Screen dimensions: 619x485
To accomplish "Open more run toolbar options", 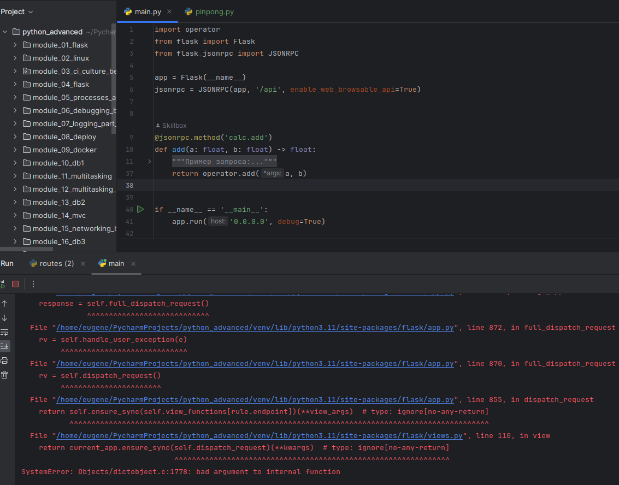I will 33,284.
